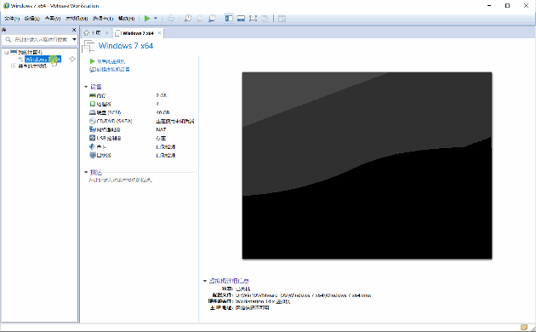Open the power options dropdown arrow

pos(156,19)
